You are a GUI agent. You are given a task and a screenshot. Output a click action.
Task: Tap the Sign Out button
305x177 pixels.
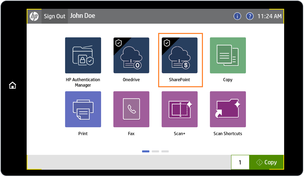click(55, 16)
